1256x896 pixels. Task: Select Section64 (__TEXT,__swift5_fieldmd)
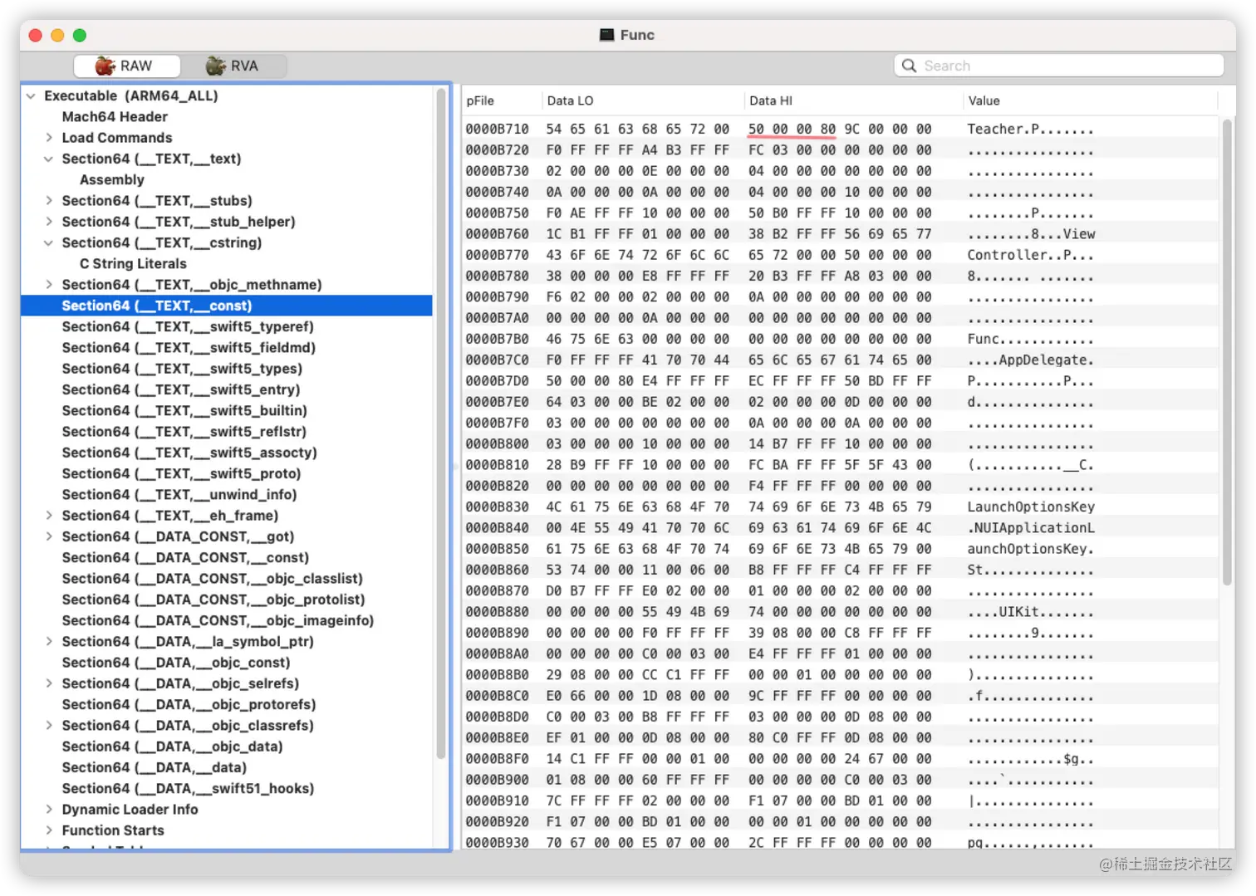coord(189,348)
